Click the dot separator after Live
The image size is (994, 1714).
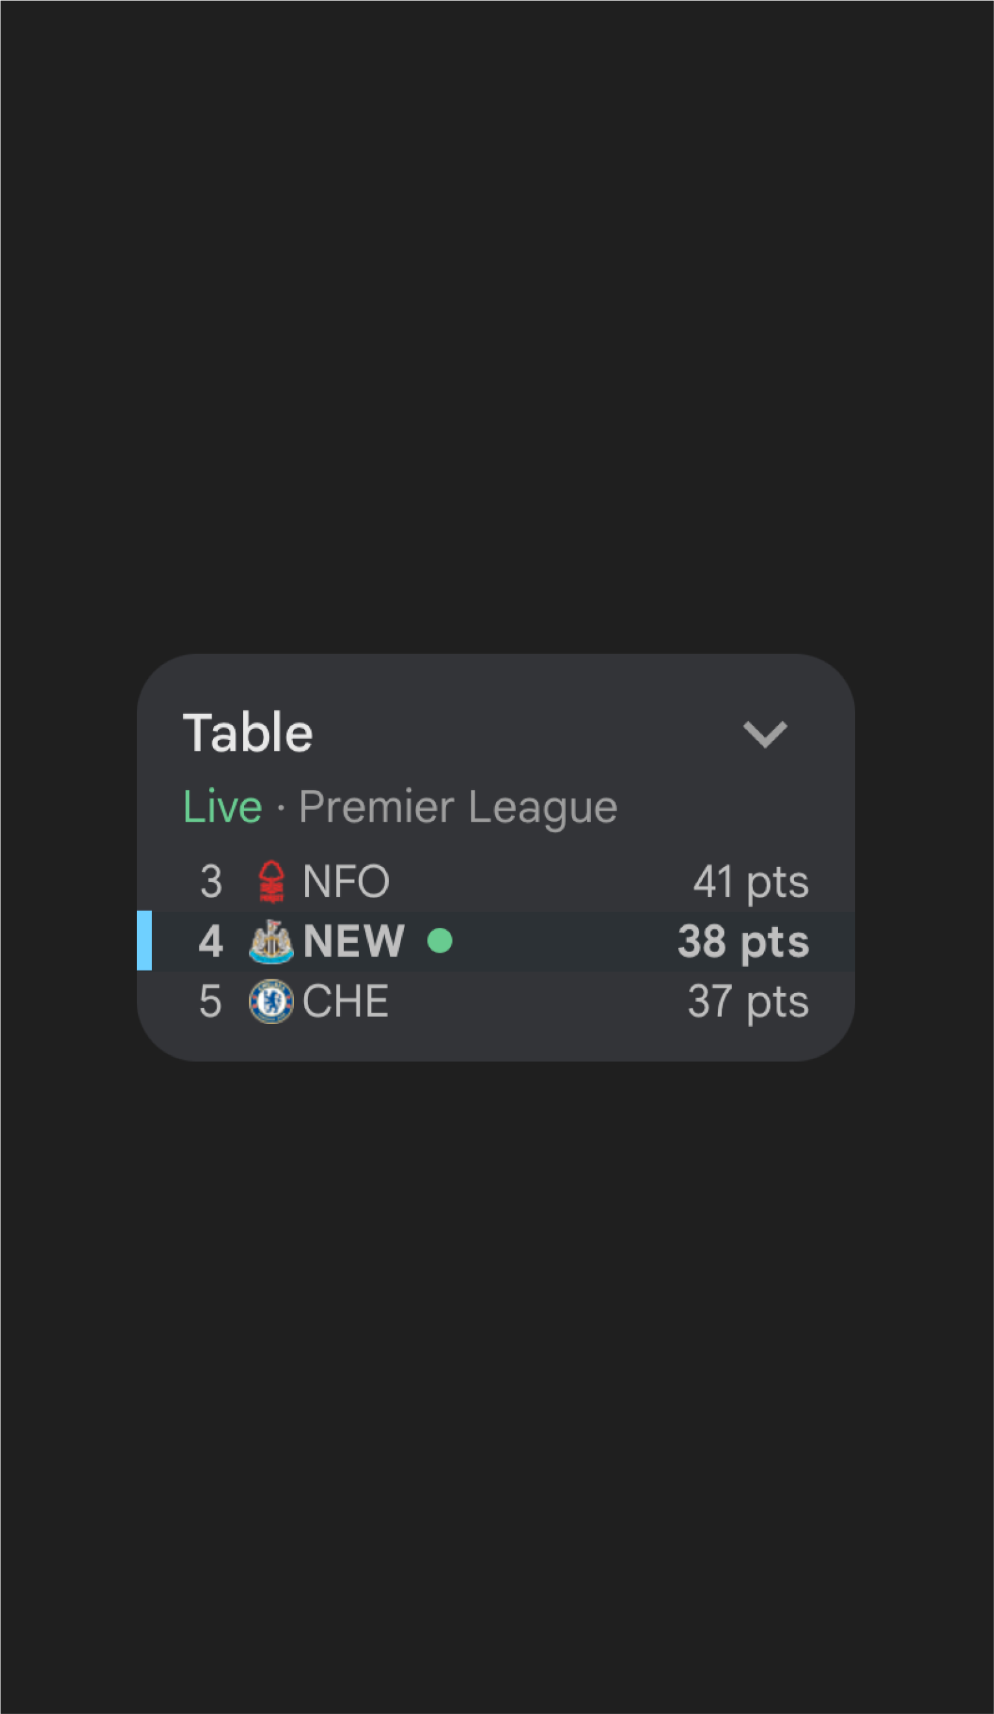(x=281, y=808)
